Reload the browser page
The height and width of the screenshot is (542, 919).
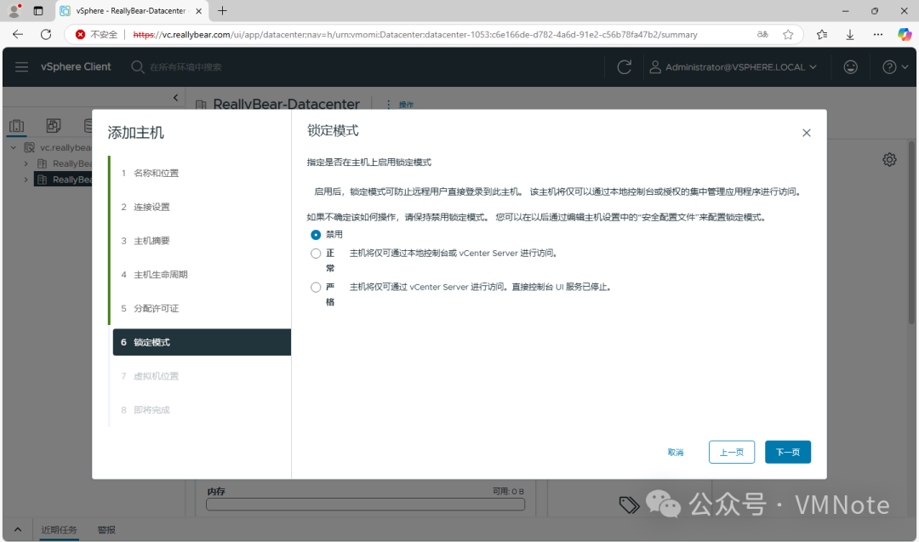46,35
